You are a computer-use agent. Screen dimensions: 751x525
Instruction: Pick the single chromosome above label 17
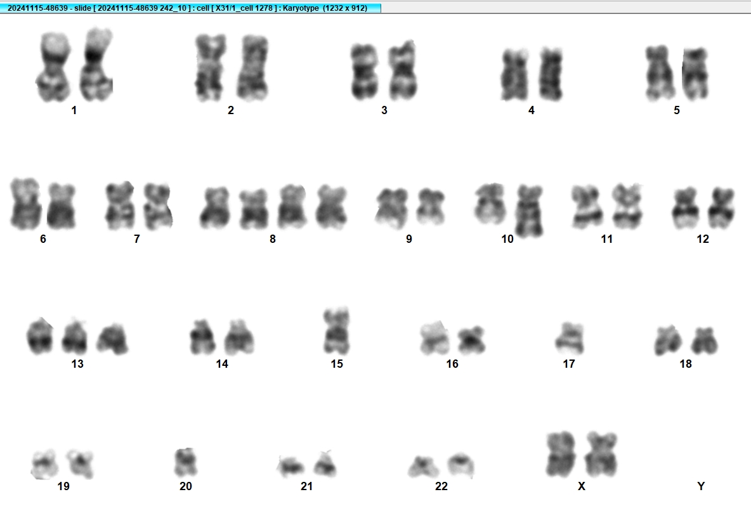tap(570, 339)
